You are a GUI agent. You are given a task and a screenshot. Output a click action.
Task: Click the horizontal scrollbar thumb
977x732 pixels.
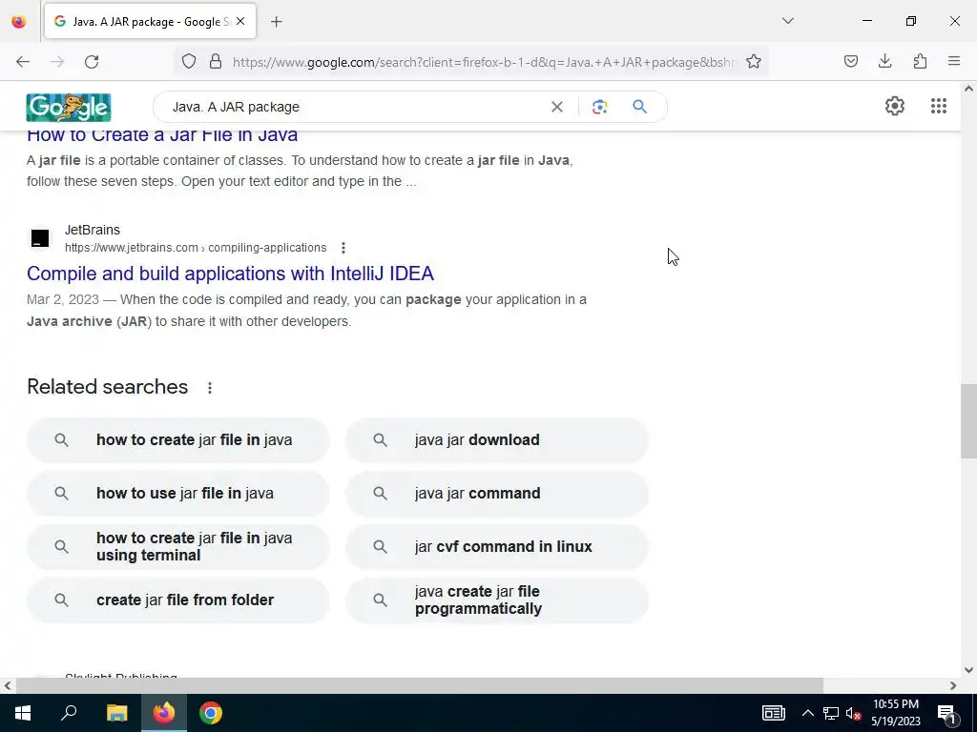pyautogui.click(x=420, y=685)
